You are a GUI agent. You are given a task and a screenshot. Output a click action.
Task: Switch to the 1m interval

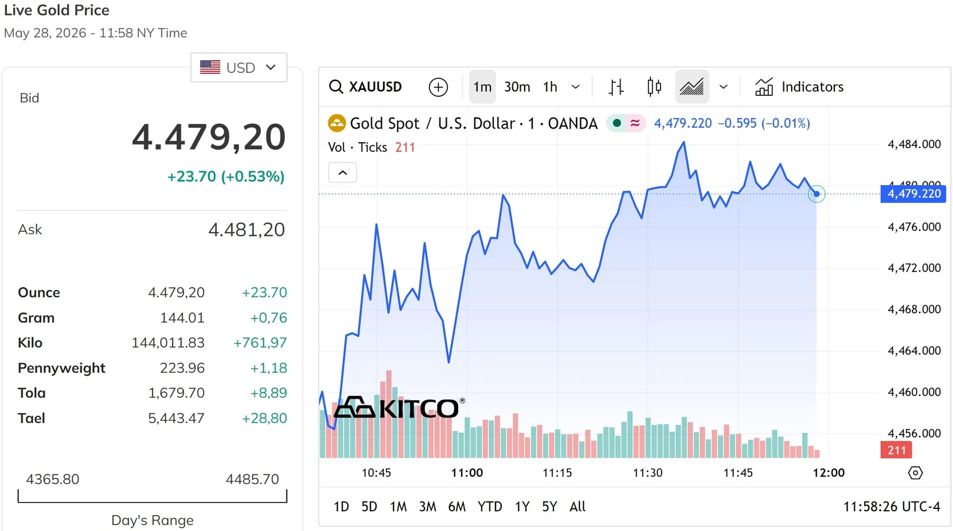pos(482,87)
